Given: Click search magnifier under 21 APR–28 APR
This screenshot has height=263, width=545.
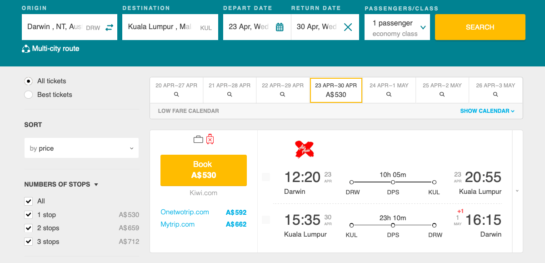Looking at the screenshot, I should click(x=230, y=94).
